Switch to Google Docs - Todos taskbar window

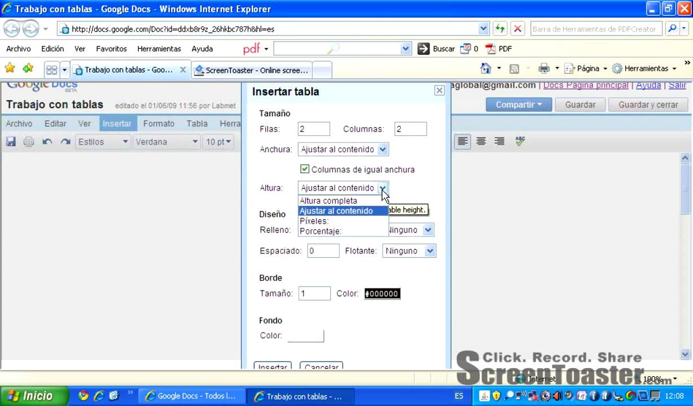point(192,396)
